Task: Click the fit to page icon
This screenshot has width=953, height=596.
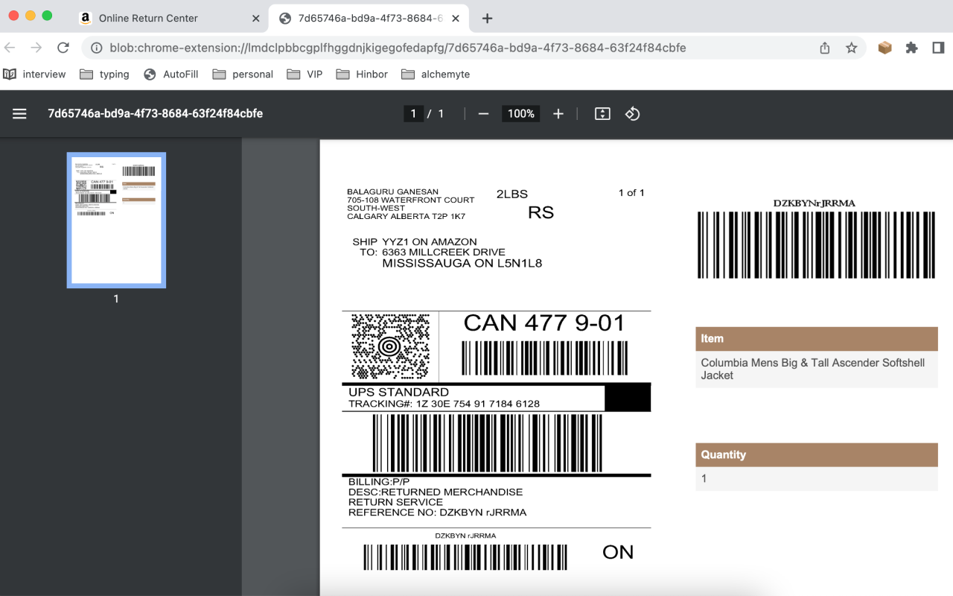Action: [x=602, y=114]
